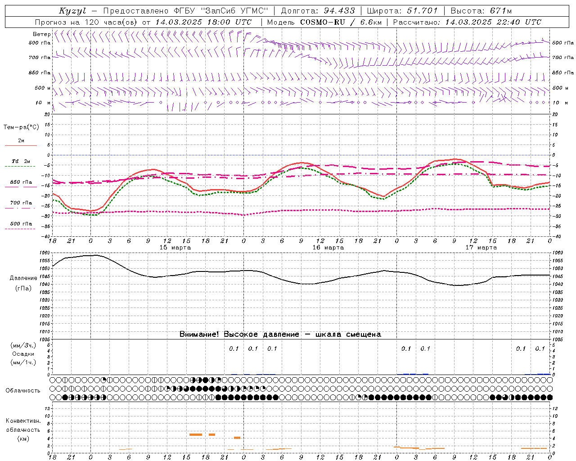This screenshot has width=576, height=461.
Task: Click the "17 марта" date label
Action: point(481,248)
